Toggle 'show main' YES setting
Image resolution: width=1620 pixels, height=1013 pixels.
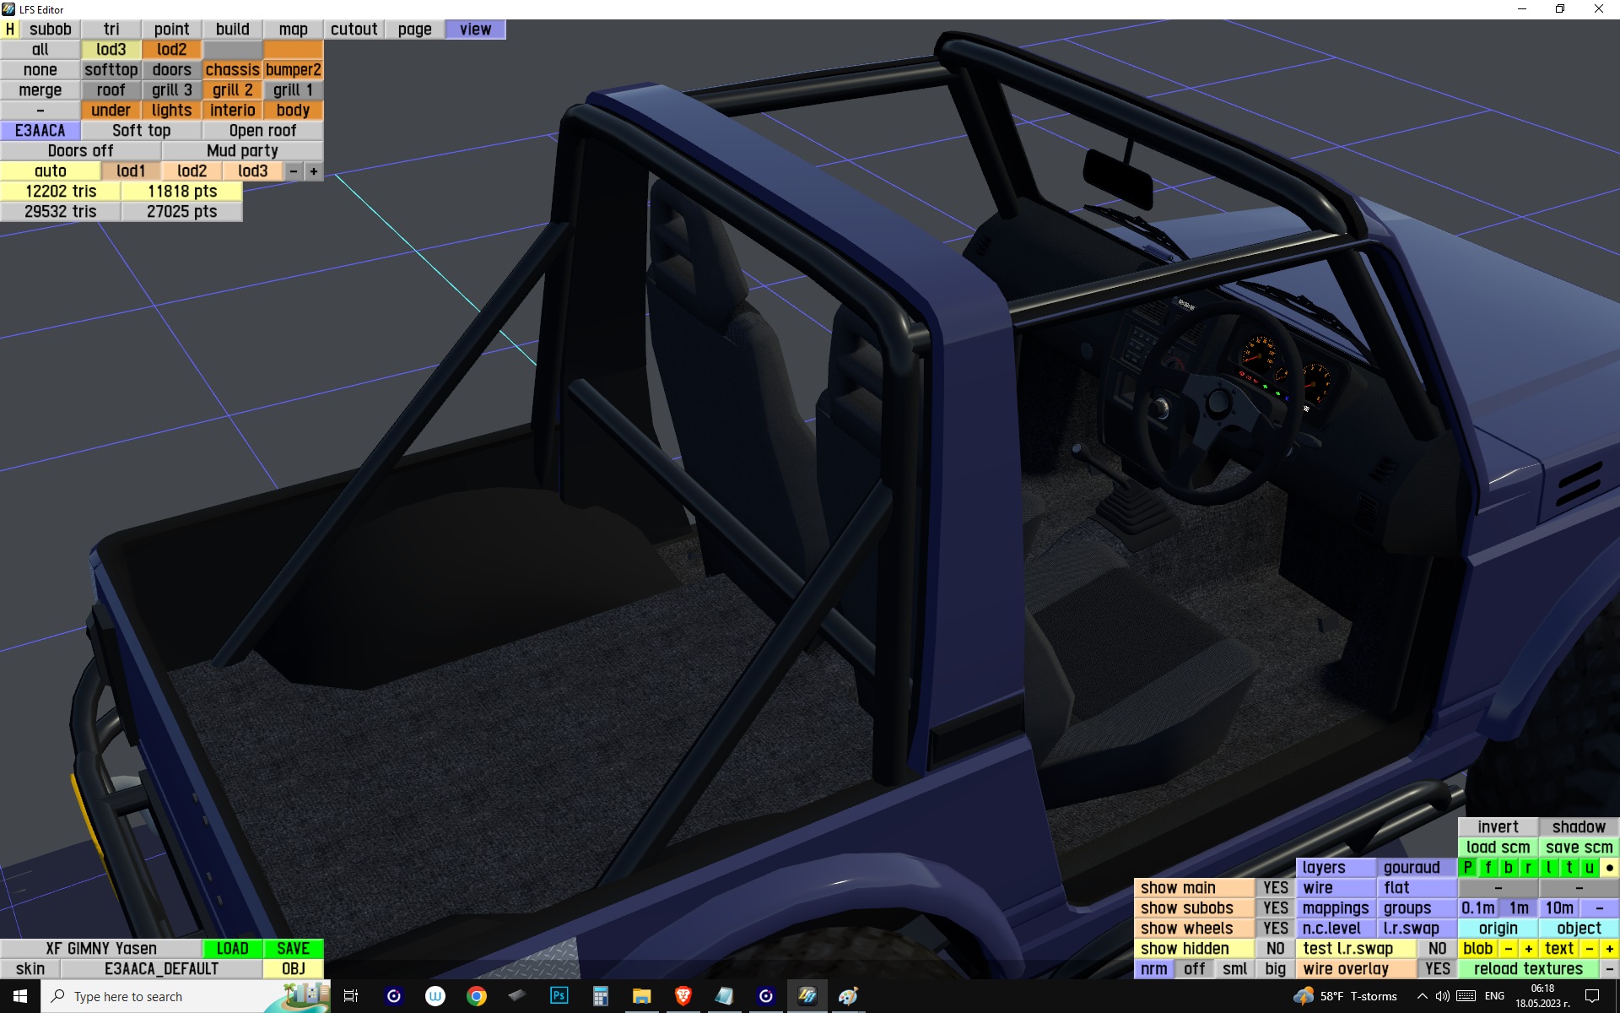[x=1275, y=887]
